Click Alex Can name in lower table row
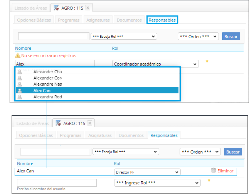Screen dimensions: 249x194 coord(25,171)
